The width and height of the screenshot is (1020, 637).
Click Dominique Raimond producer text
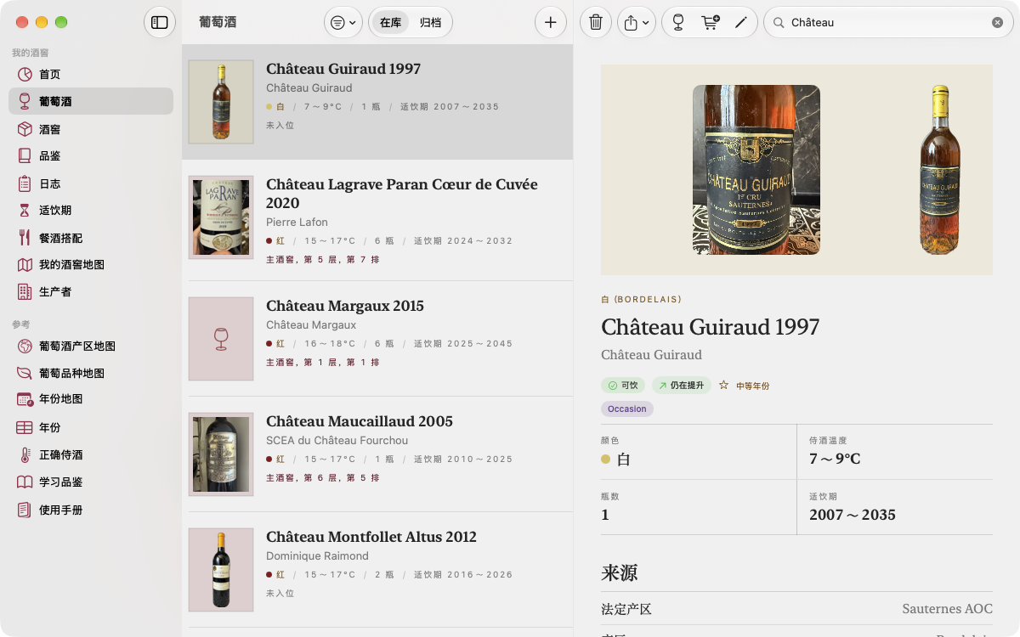(x=317, y=556)
